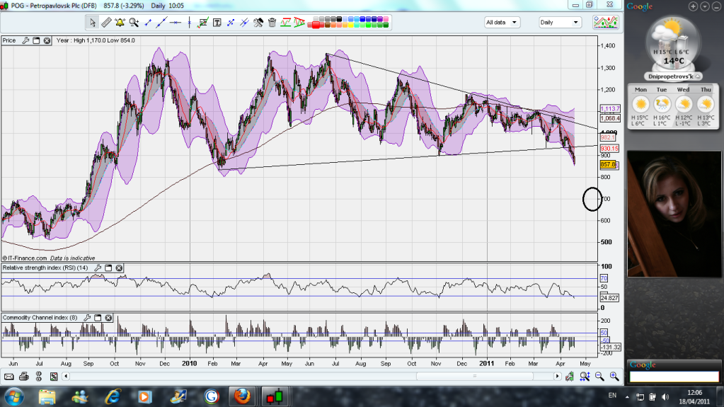Open the Daily timeframe dropdown
724x407 pixels.
click(x=560, y=22)
